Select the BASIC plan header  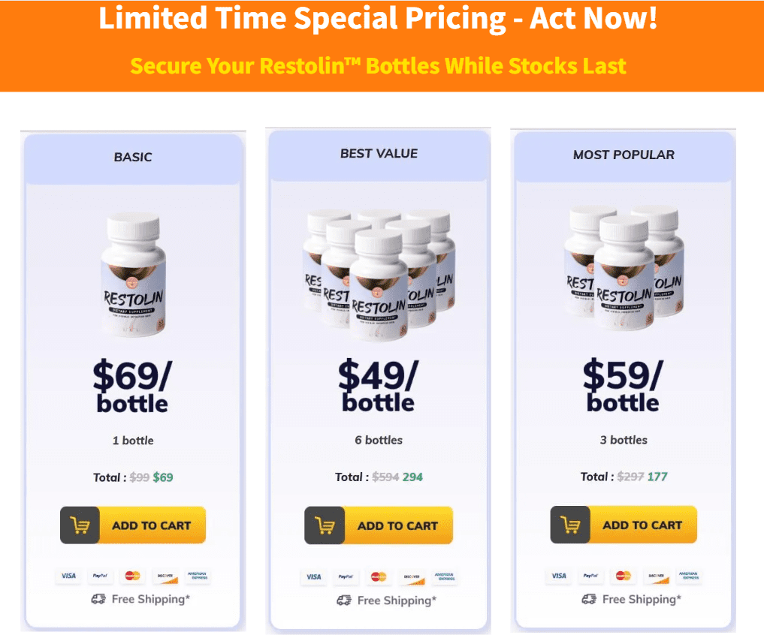tap(133, 157)
